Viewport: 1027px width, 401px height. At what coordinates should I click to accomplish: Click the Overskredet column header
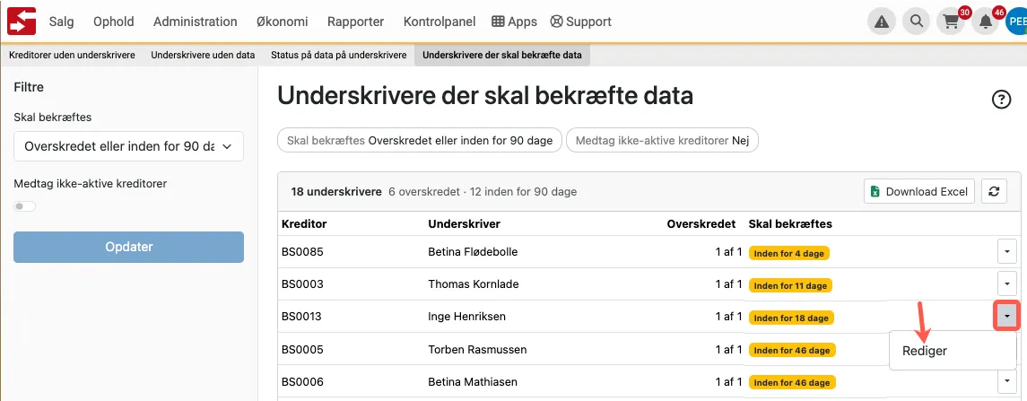pyautogui.click(x=701, y=224)
